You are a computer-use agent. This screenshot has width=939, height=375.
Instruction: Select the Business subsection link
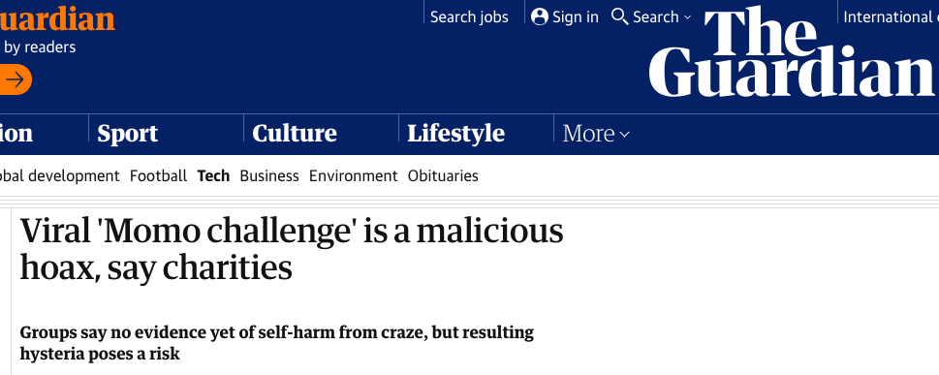coord(268,175)
